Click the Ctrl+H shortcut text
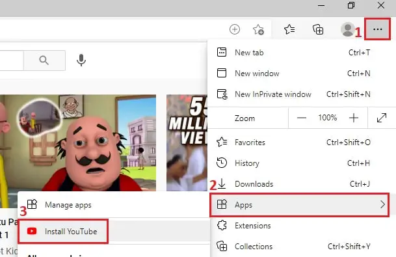The height and width of the screenshot is (257, 396). click(358, 163)
